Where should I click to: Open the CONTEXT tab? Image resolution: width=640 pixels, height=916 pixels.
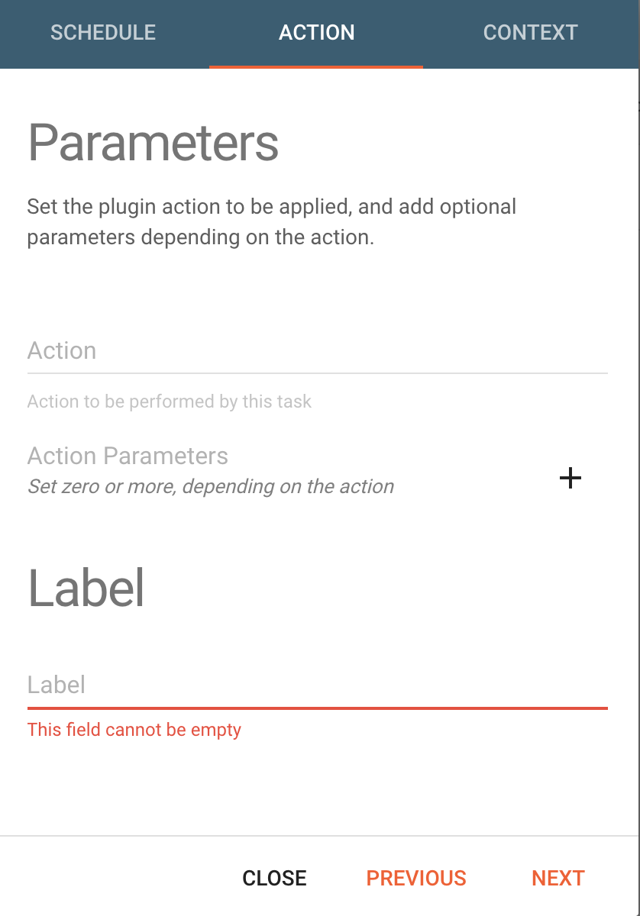coord(531,33)
